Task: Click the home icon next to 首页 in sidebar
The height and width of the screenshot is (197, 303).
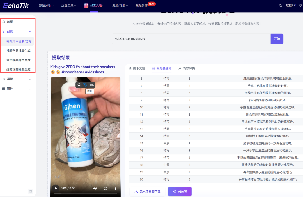Action: 4,22
